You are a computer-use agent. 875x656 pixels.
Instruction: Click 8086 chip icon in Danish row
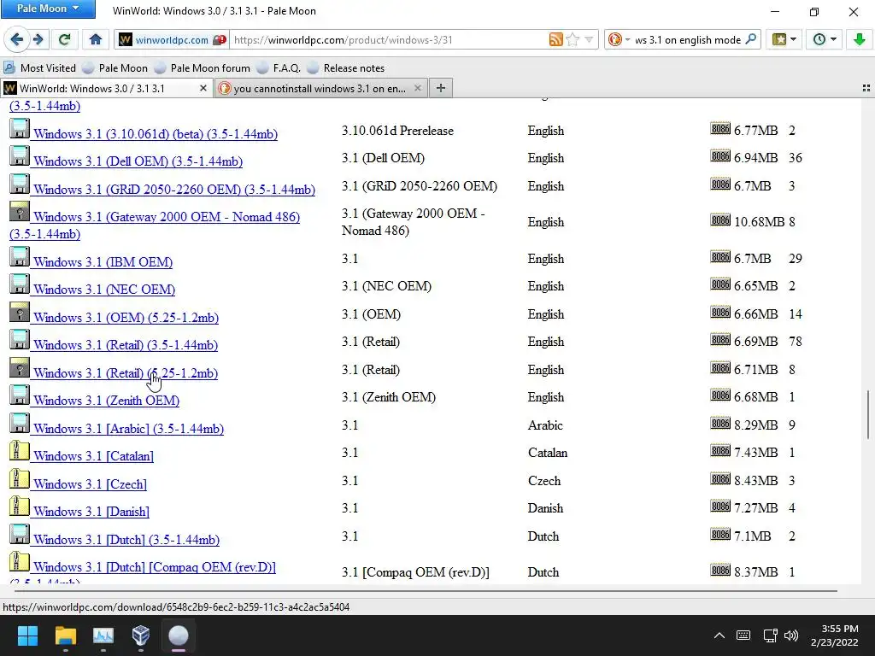pyautogui.click(x=720, y=506)
